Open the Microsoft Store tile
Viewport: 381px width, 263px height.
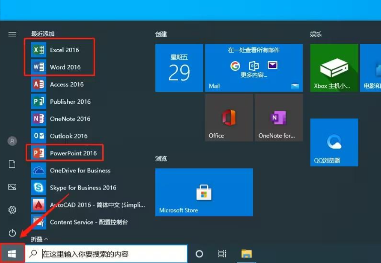click(x=204, y=192)
